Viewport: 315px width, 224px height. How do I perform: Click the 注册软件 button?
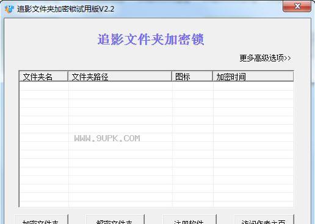click(189, 219)
